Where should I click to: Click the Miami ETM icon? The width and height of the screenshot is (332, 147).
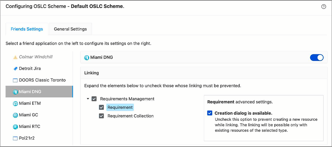(15, 103)
